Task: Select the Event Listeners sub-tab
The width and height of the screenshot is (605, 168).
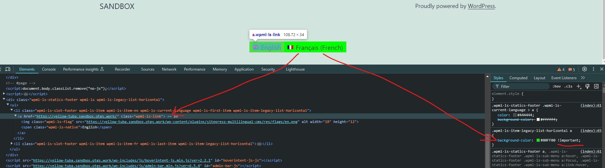Action: [x=564, y=78]
